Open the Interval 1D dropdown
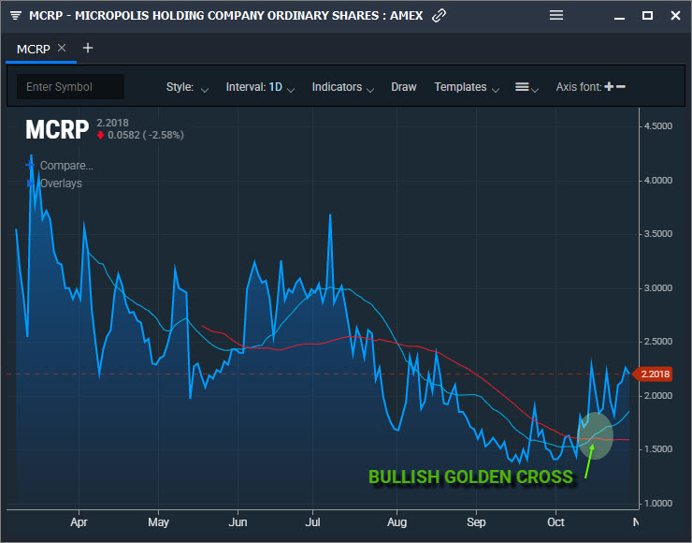 pyautogui.click(x=260, y=87)
